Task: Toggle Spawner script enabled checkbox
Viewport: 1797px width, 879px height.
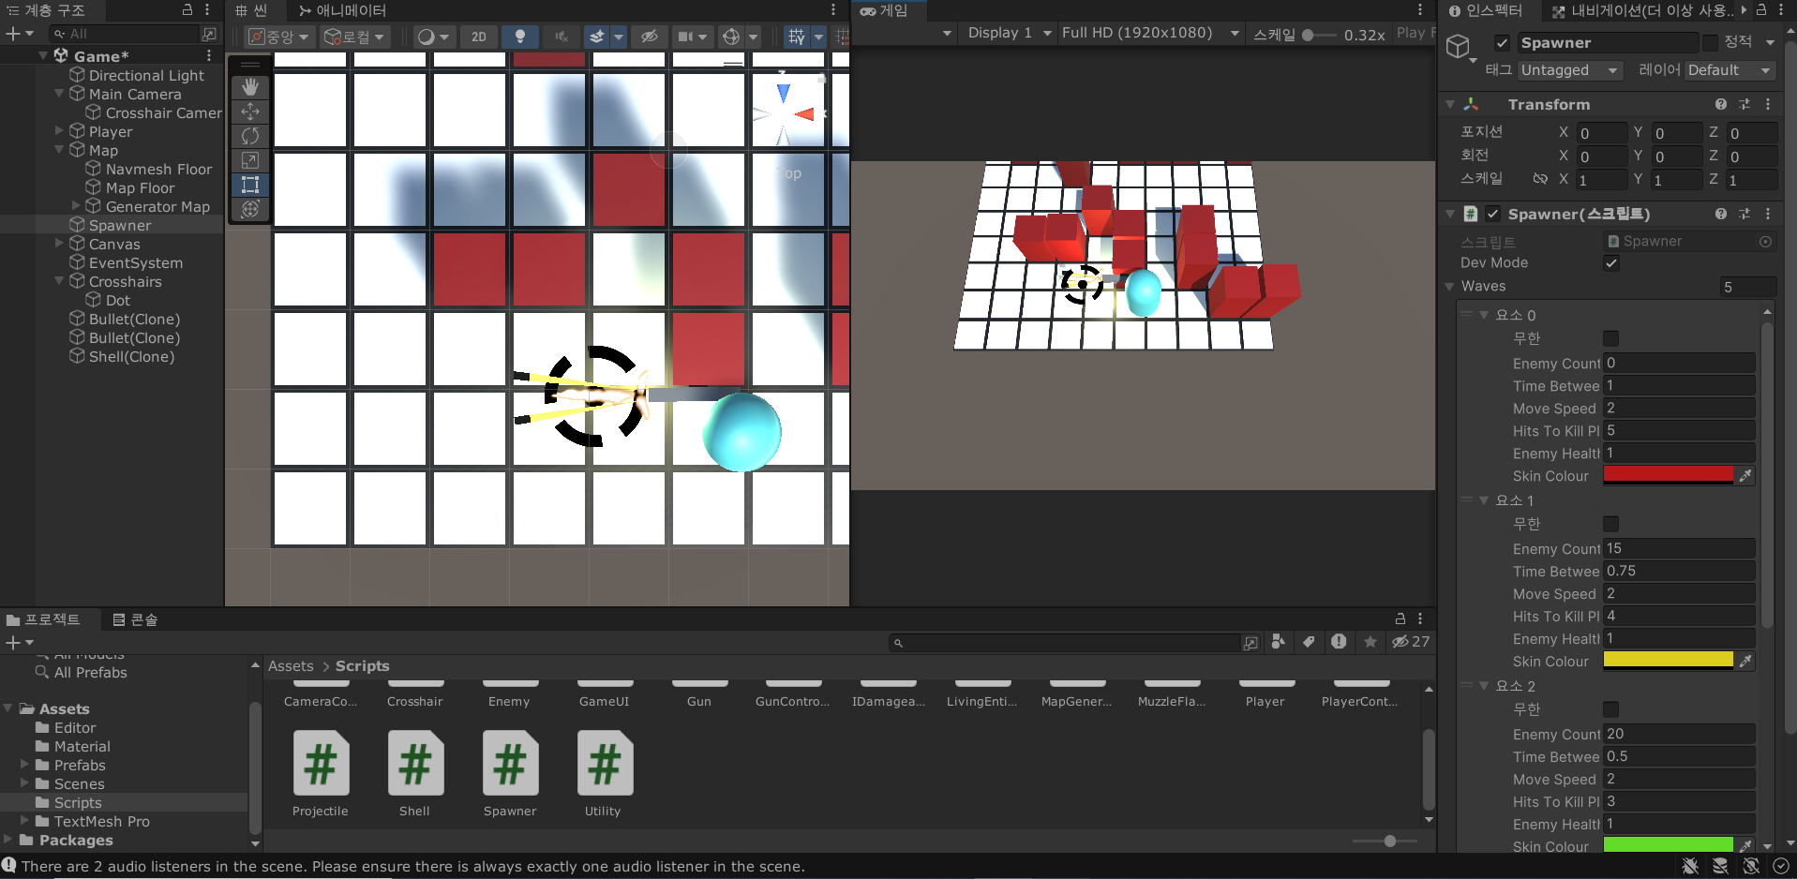Action: [x=1493, y=215]
